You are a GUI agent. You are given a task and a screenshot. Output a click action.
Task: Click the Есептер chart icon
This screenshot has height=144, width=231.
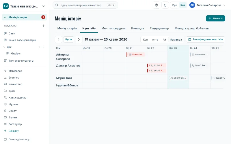coord(5,77)
